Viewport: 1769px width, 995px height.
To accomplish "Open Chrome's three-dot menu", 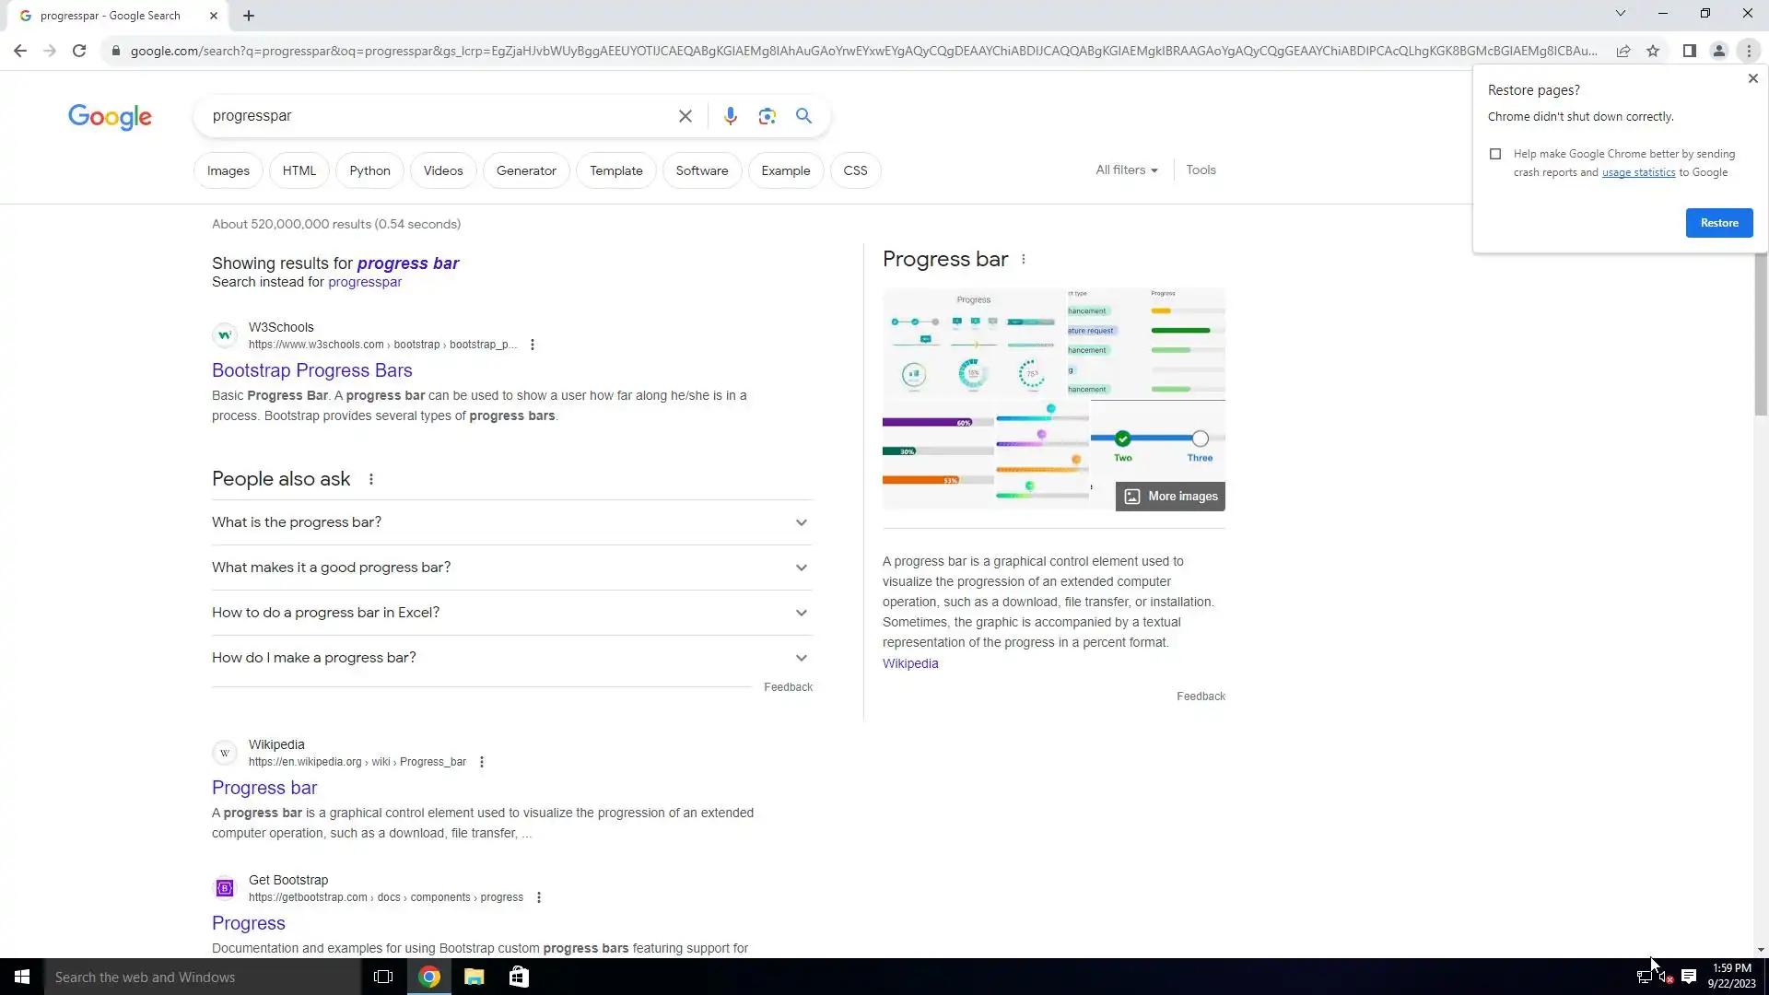I will point(1749,51).
